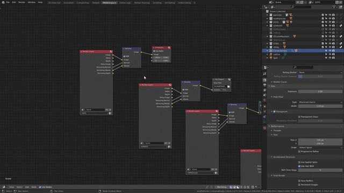The width and height of the screenshot is (344, 193).
Task: Toggle render camera icon for particles collection
Action: click(333, 15)
